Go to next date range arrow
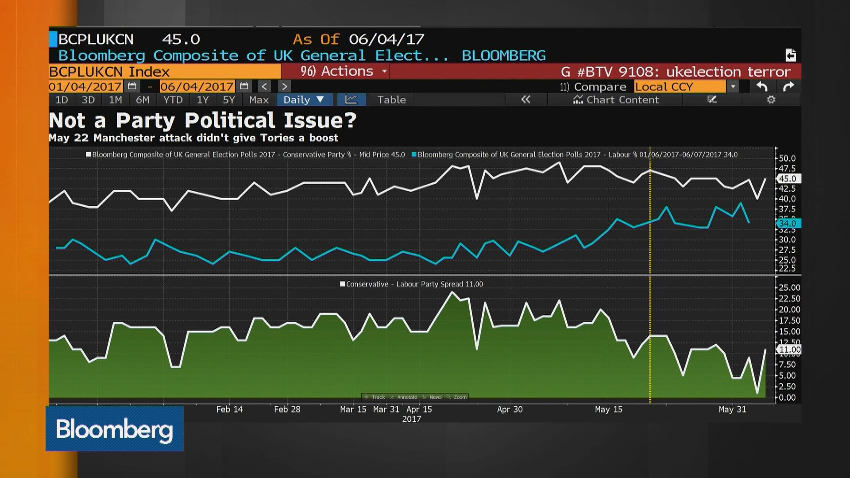Screen dimensions: 850x478 click(x=284, y=86)
